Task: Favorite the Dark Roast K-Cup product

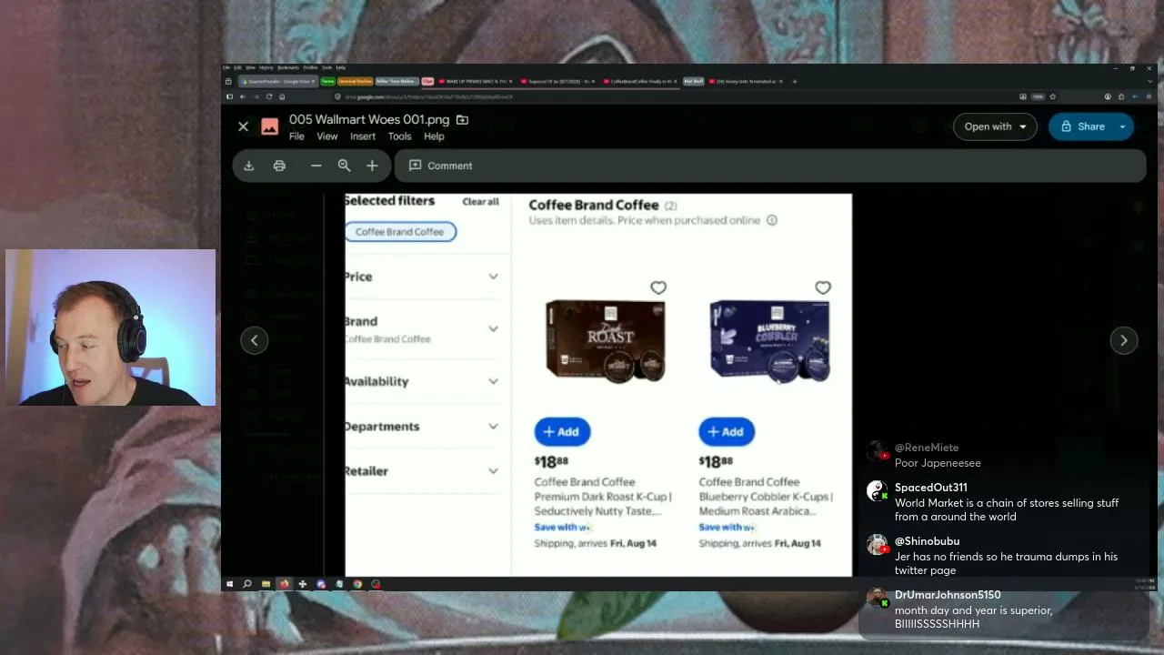Action: 658,287
